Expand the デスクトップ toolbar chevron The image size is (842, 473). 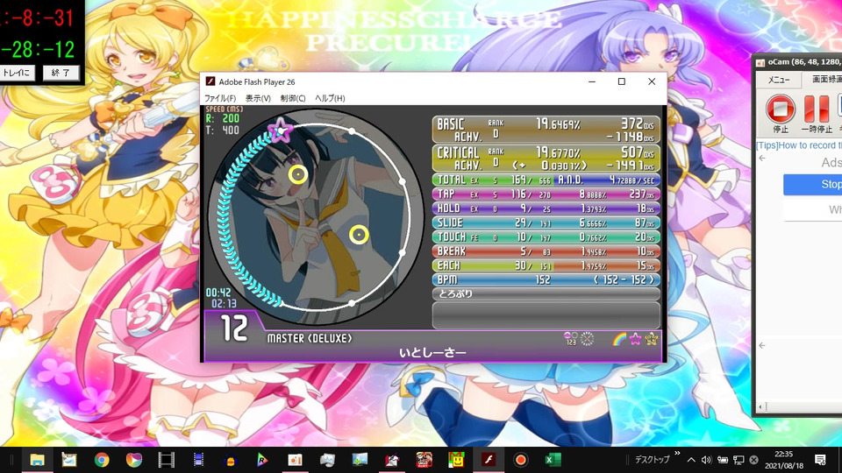(x=677, y=454)
